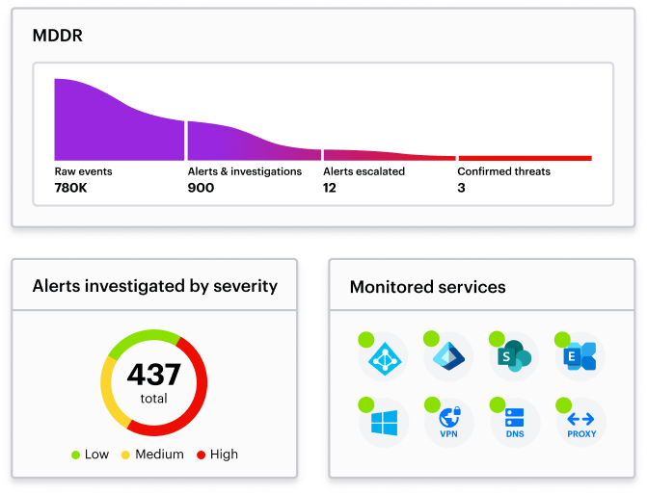Click the 'Alerts investigated by severity' heading
Image resolution: width=647 pixels, height=494 pixels.
coord(154,286)
